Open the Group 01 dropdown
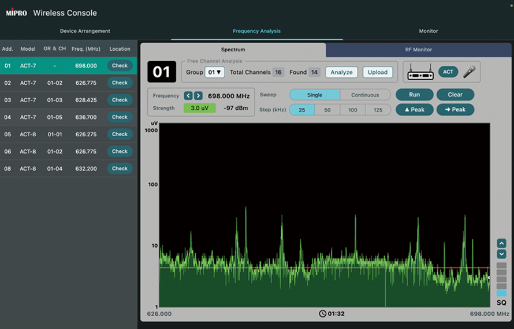 click(215, 72)
